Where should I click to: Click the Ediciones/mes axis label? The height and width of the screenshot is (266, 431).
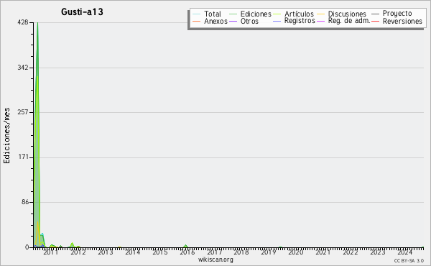(6, 136)
